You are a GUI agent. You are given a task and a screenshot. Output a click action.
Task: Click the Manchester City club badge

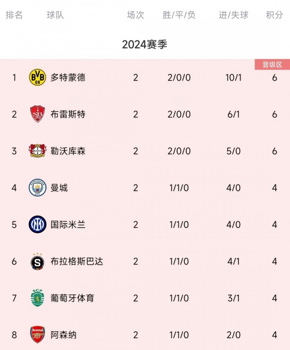pyautogui.click(x=38, y=188)
